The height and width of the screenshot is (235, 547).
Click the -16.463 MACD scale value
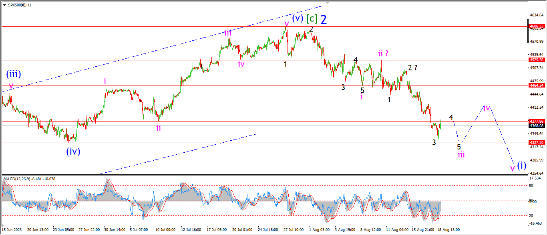tap(536, 224)
